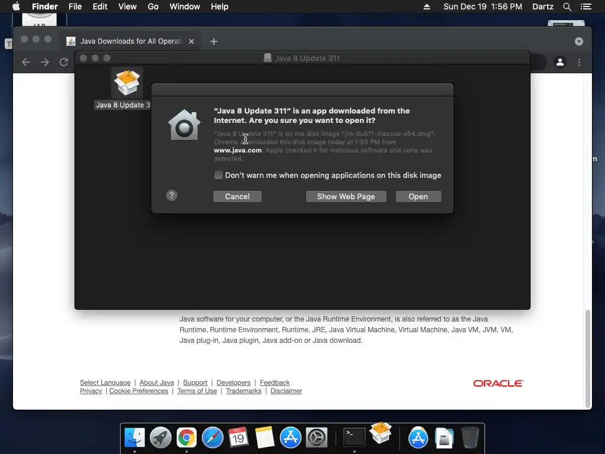Open the Help menu
The height and width of the screenshot is (454, 605).
(x=220, y=7)
